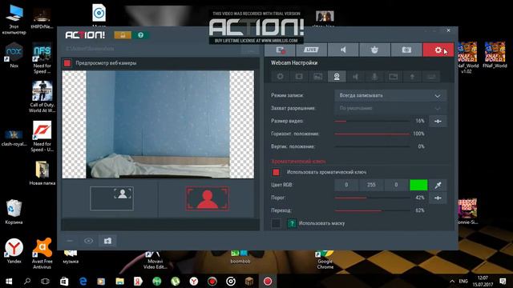
Task: Click the browse button next to output path
Action: 251,49
